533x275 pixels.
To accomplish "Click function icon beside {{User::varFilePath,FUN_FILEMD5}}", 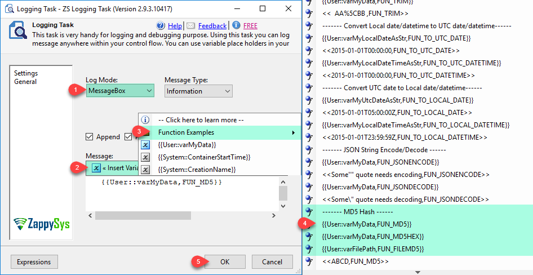I will [309, 249].
